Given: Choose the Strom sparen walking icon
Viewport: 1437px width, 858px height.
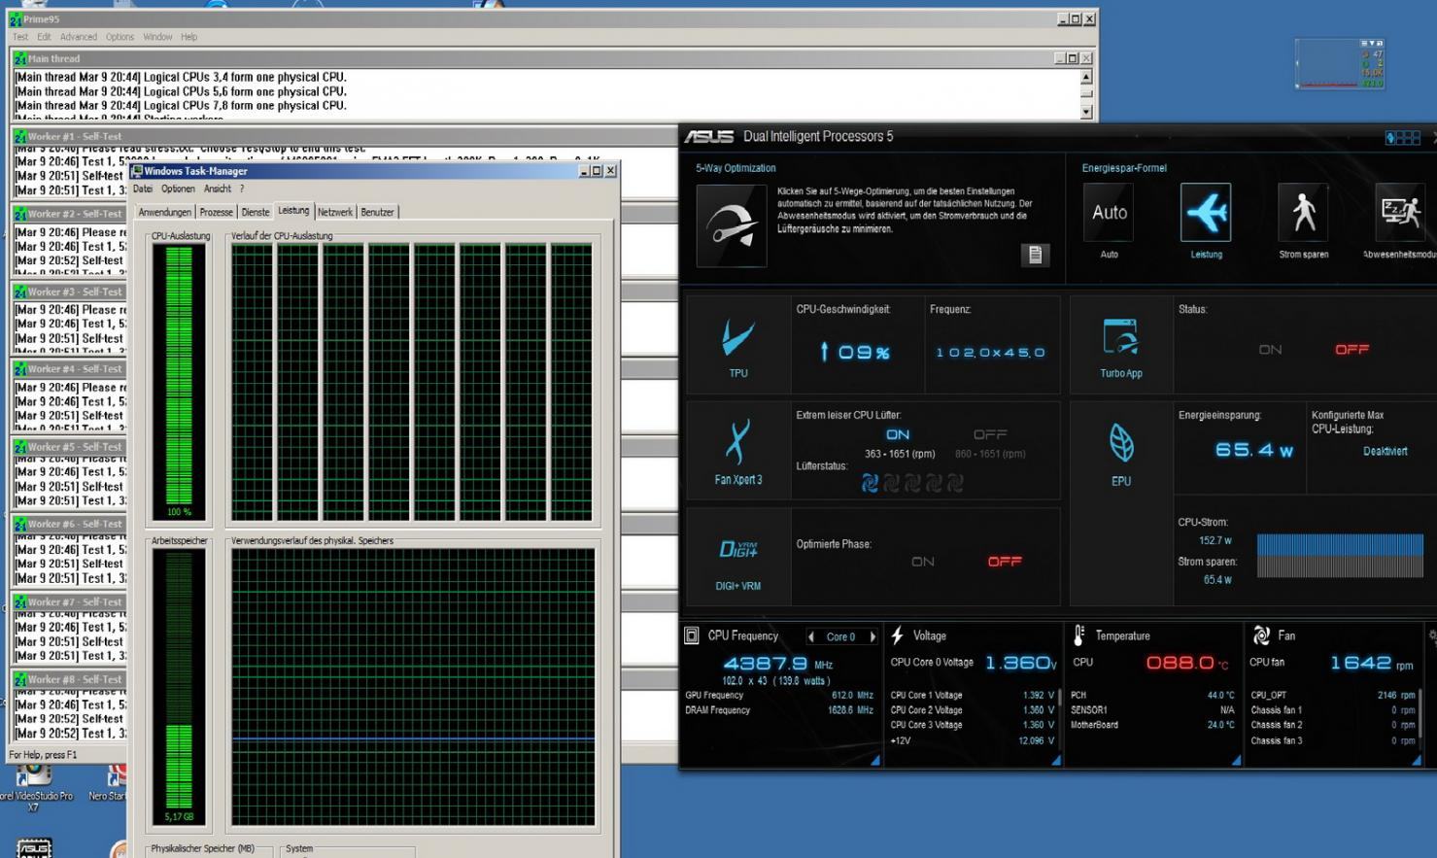Looking at the screenshot, I should click(1303, 213).
